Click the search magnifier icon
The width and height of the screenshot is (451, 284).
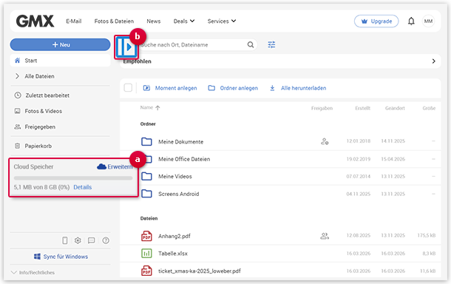pos(251,44)
